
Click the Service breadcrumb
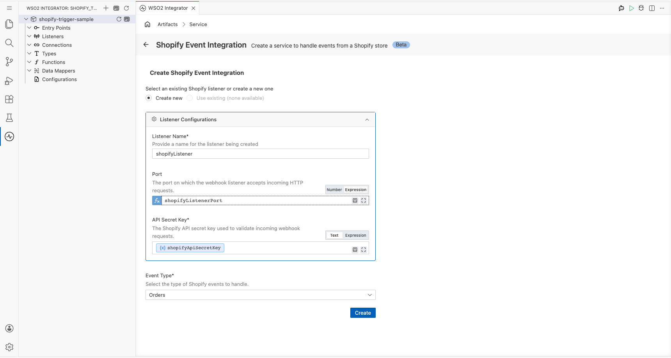[x=198, y=24]
